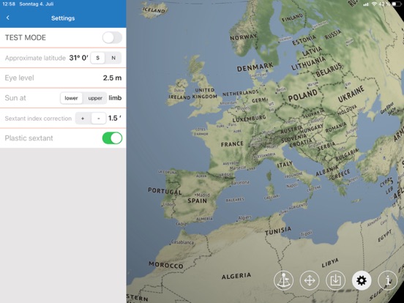
Task: Tap the settings gear icon
Action: click(362, 280)
